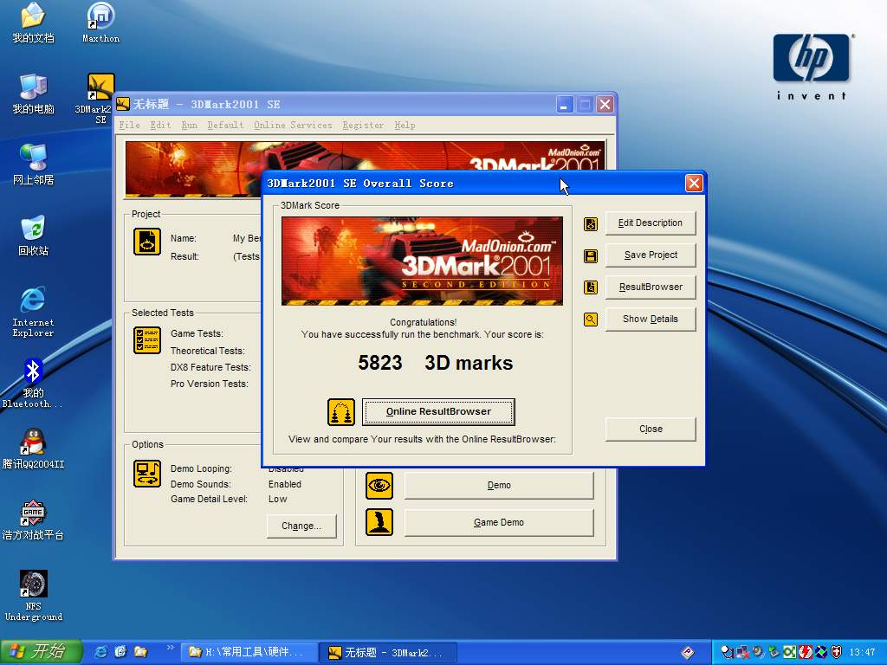Viewport: 887px width, 665px height.
Task: Click the Selected Tests checklist icon
Action: 147,339
